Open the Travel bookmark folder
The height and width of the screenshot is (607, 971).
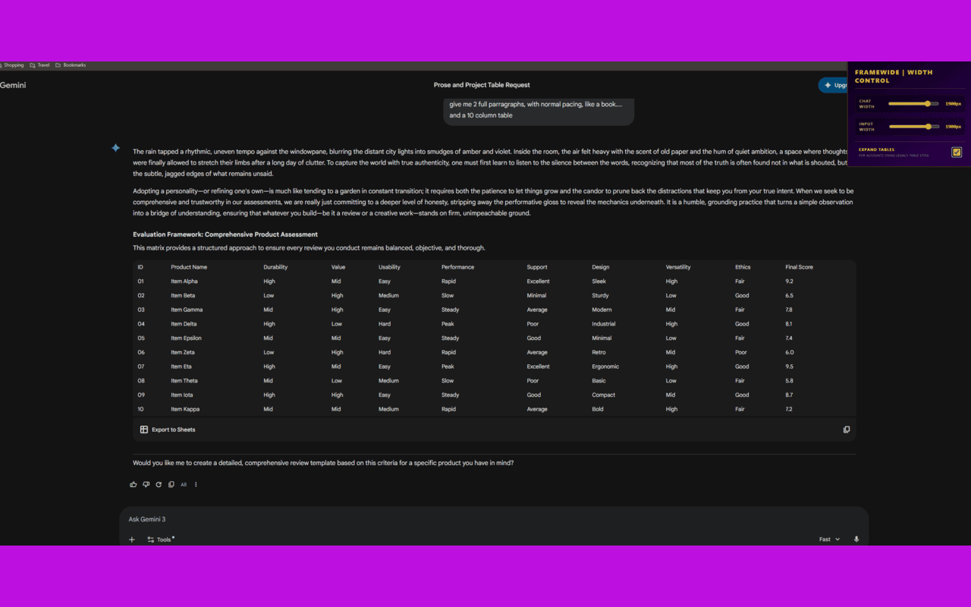point(39,65)
